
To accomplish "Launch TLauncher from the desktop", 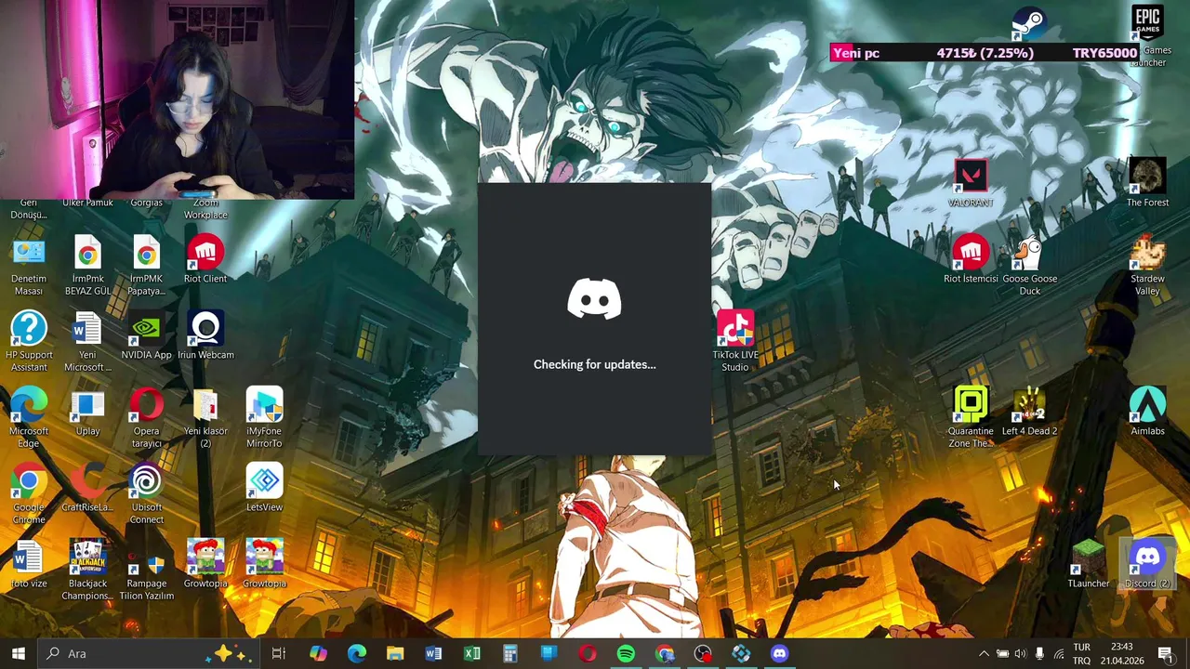I will pos(1088,564).
